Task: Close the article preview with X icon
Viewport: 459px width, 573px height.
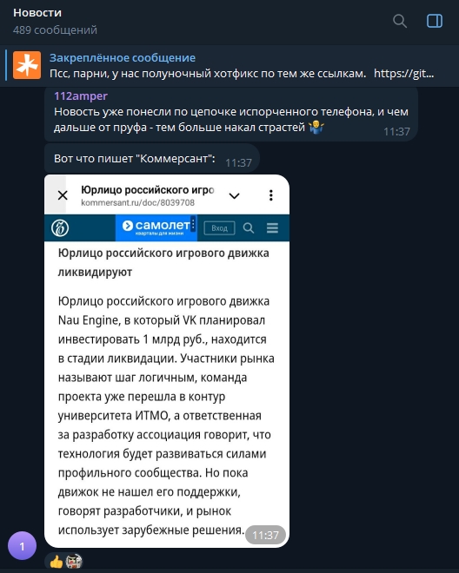Action: (63, 195)
